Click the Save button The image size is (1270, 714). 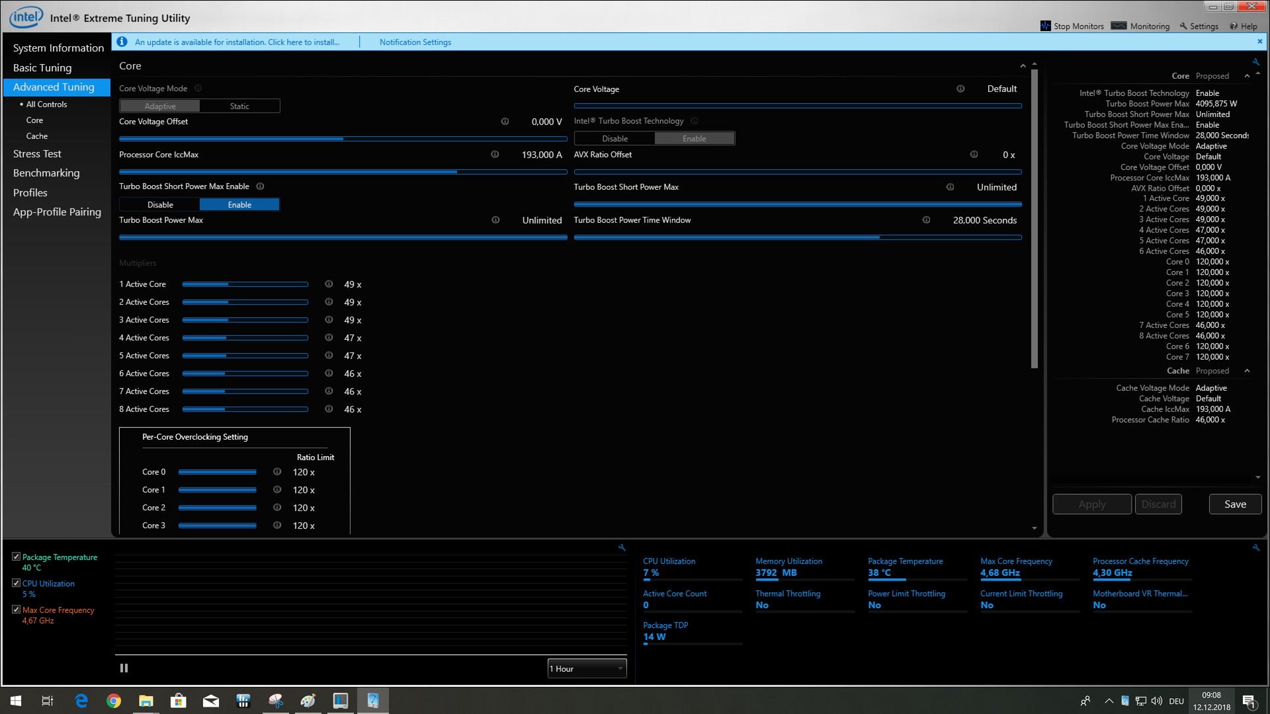pos(1235,504)
